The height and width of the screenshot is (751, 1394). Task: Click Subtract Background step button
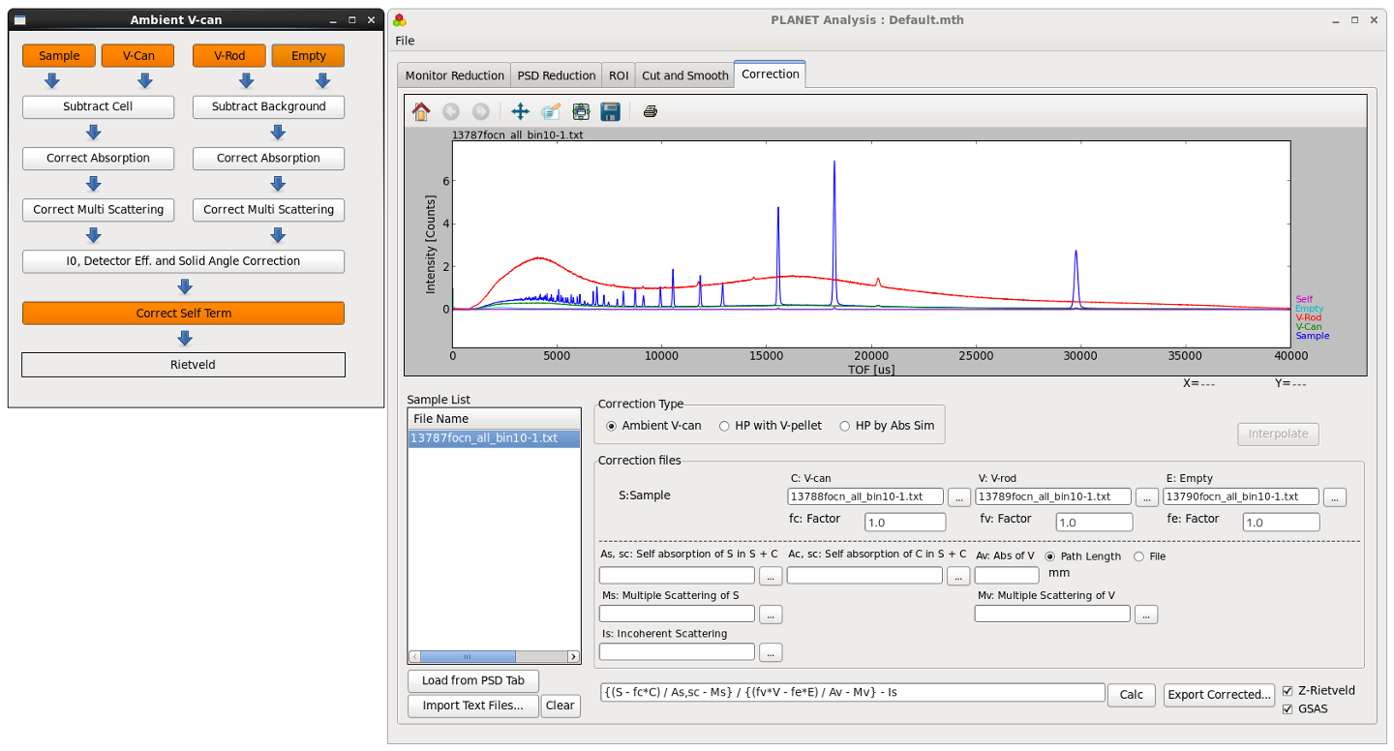[269, 106]
